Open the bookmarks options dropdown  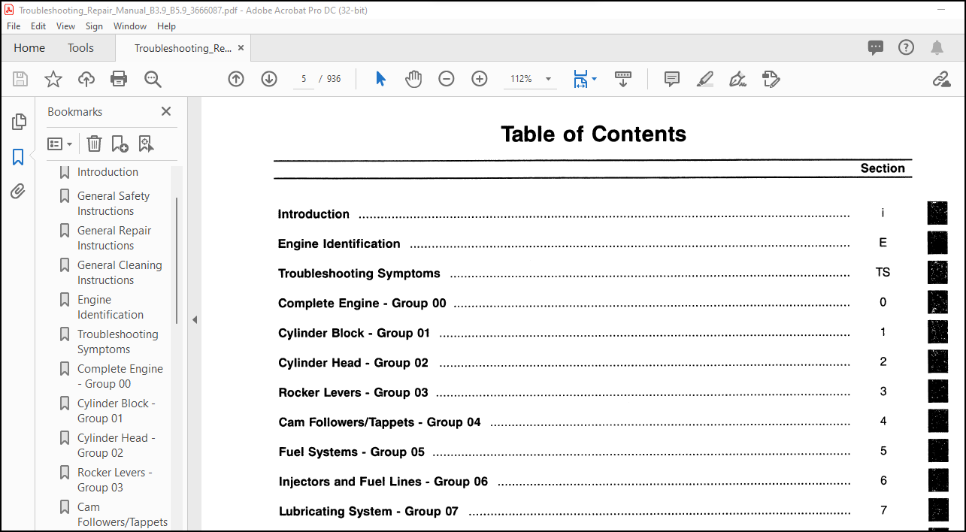pos(60,144)
